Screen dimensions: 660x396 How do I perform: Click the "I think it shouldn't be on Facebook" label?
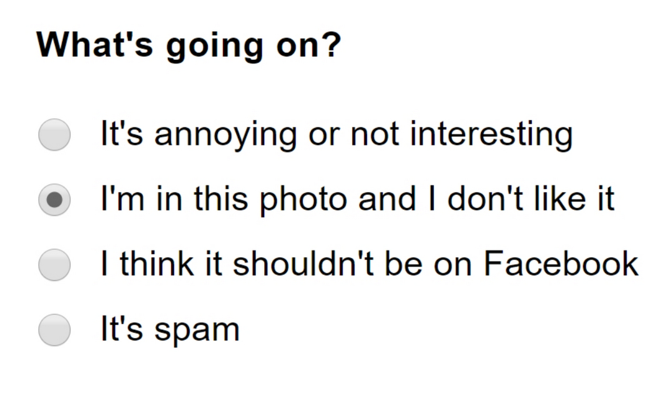(369, 264)
